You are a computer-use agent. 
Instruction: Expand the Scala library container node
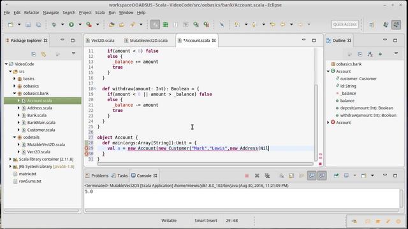pyautogui.click(x=10, y=159)
